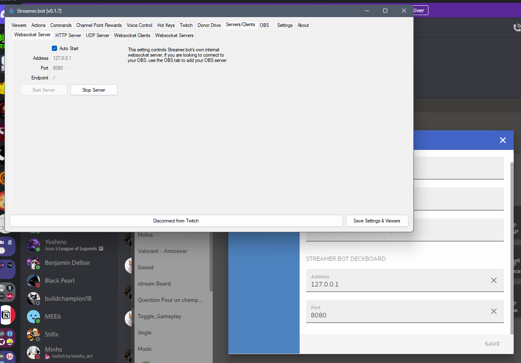Click Disconnect from Twitch
The height and width of the screenshot is (363, 521).
coord(176,220)
